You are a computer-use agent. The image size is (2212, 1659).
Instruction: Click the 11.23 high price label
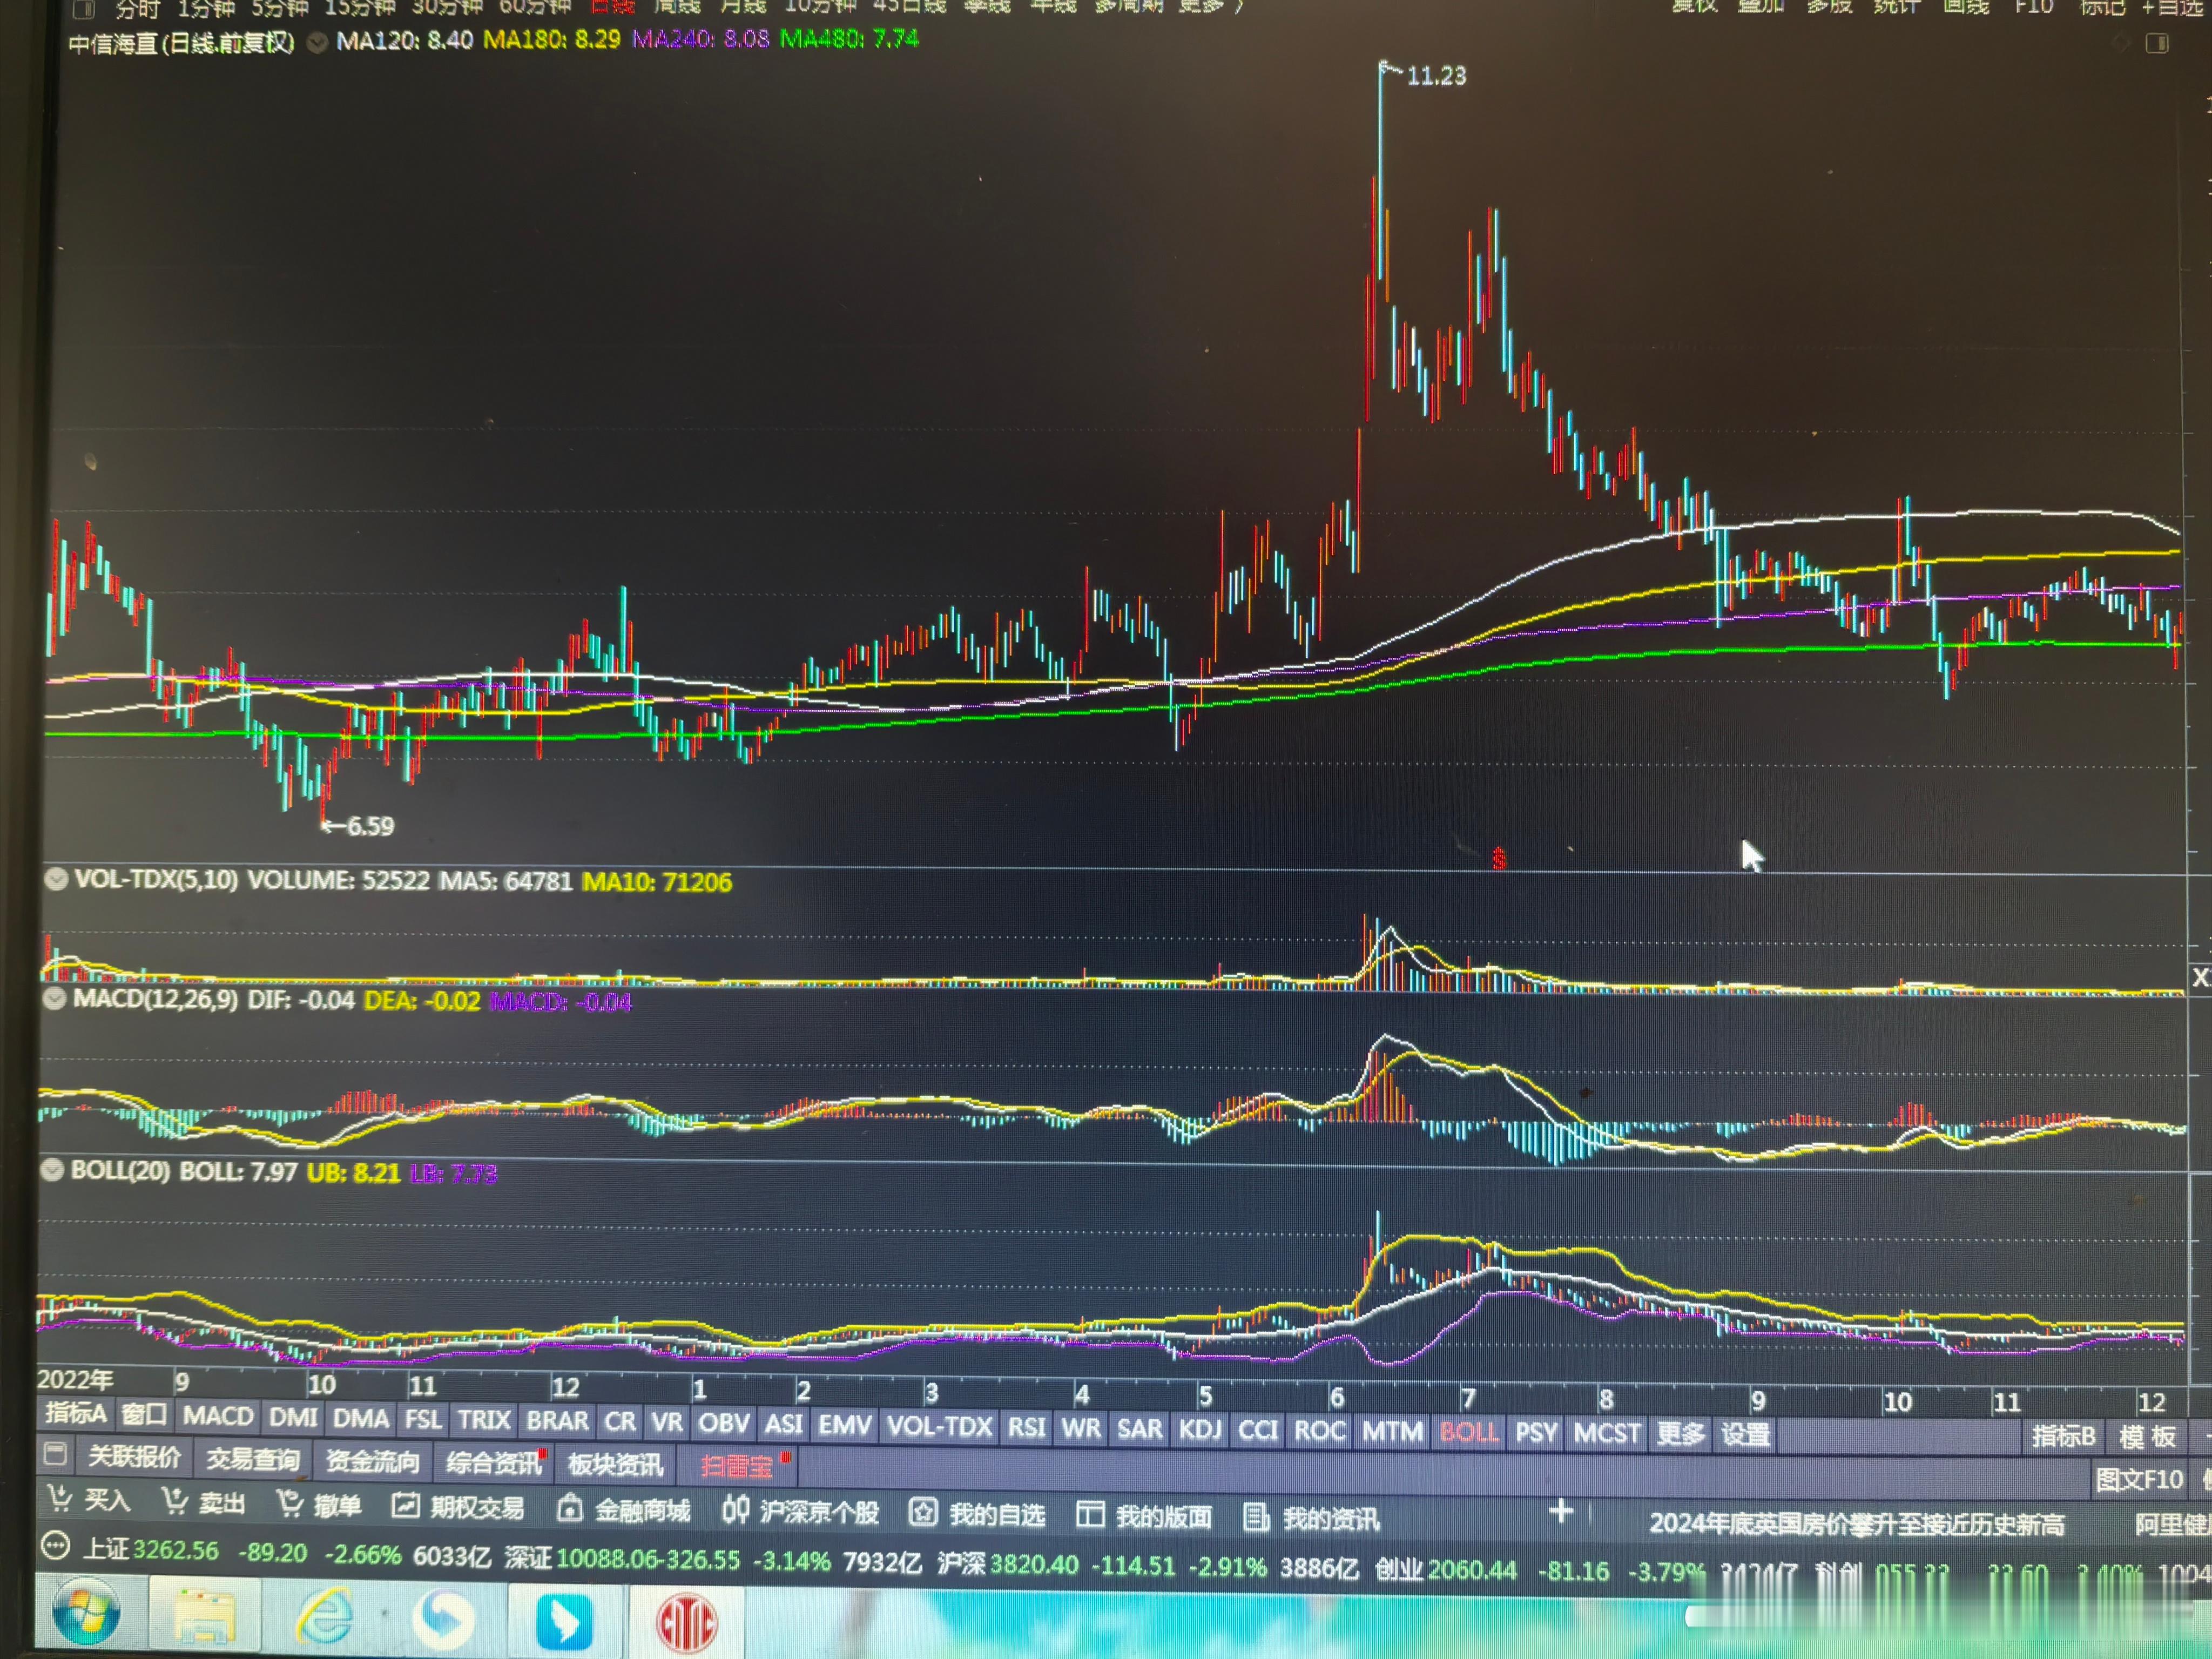1436,76
